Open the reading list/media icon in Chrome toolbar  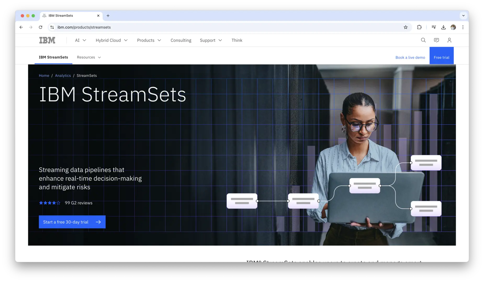[x=433, y=27]
